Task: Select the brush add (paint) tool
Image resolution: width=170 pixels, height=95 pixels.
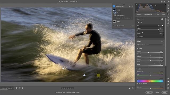Action: (138, 22)
